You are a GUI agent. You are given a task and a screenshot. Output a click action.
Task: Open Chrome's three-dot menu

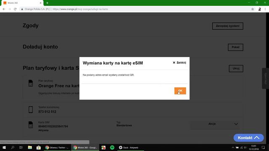click(x=265, y=9)
